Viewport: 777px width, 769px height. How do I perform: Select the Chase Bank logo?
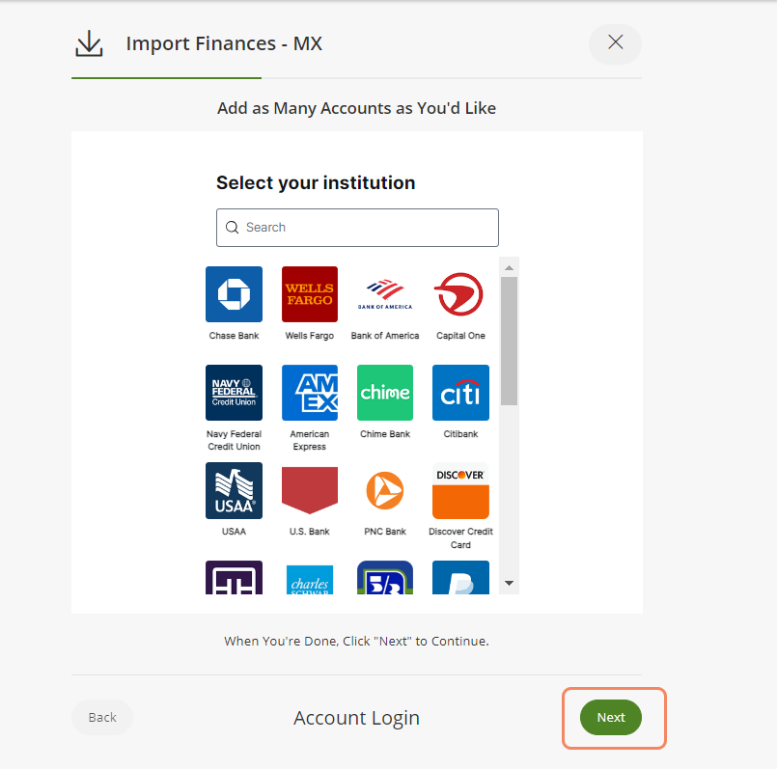[234, 294]
